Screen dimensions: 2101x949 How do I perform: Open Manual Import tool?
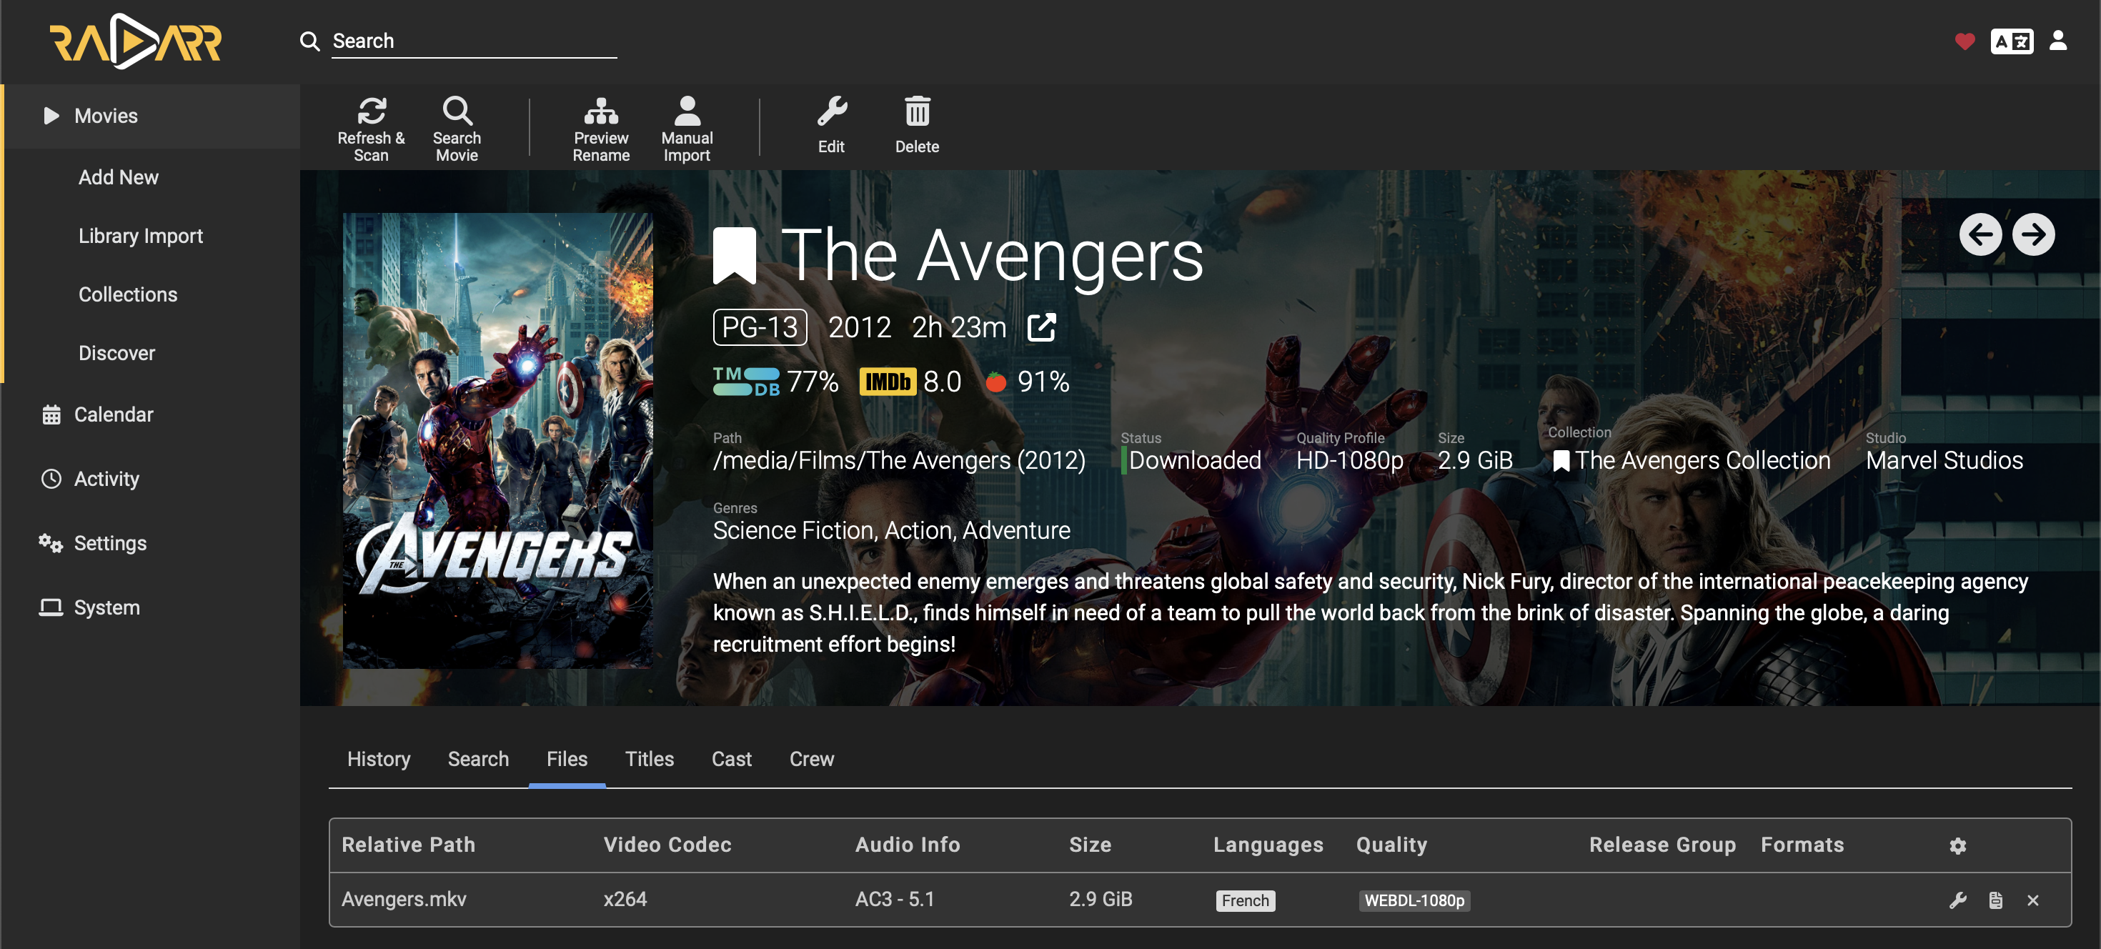(687, 129)
